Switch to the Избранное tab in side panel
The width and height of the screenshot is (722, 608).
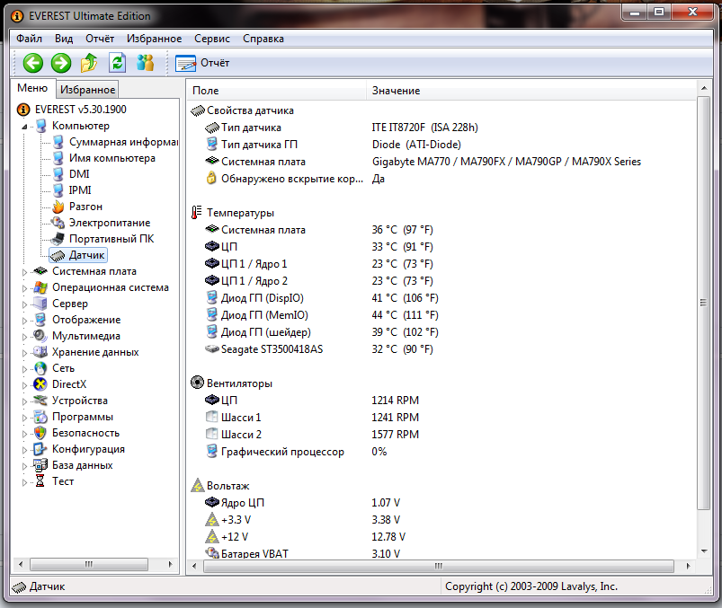coord(87,90)
